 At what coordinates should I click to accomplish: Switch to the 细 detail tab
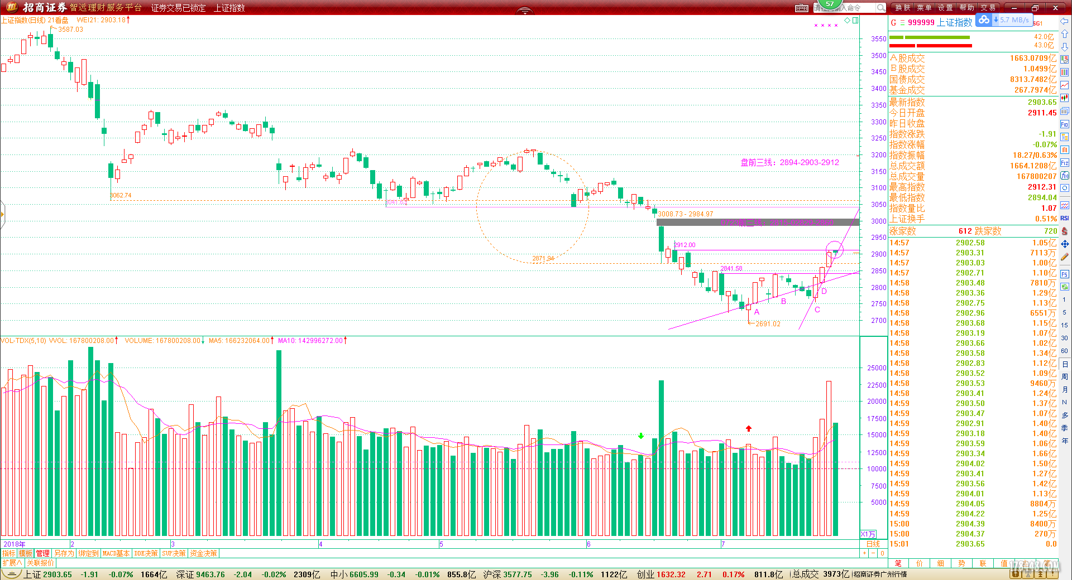941,563
